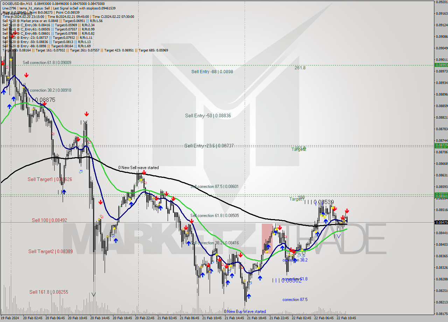
Task: Click the '0 New Sell wave started' annotation
Action: [x=138, y=168]
